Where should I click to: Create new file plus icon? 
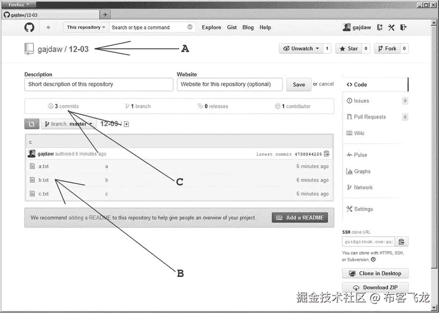[126, 124]
